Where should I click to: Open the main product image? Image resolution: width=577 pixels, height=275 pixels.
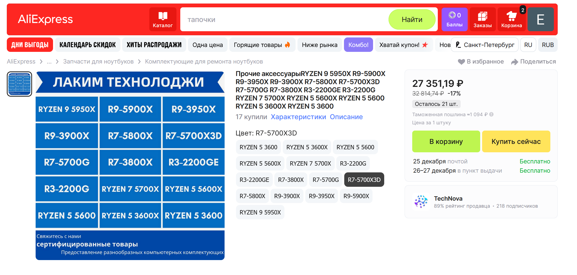click(130, 166)
